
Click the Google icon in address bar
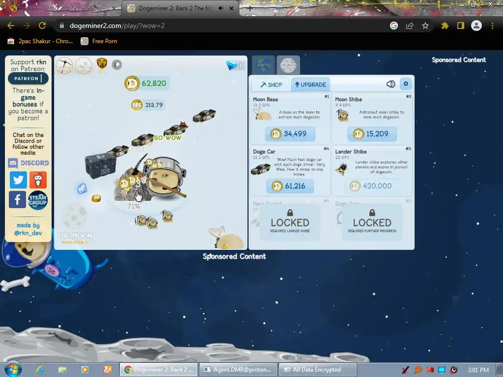[394, 26]
